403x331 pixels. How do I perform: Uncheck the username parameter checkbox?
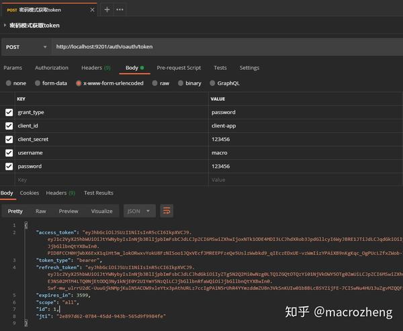point(9,153)
